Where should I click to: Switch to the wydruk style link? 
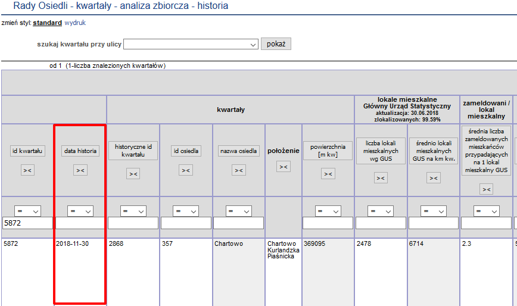click(75, 23)
